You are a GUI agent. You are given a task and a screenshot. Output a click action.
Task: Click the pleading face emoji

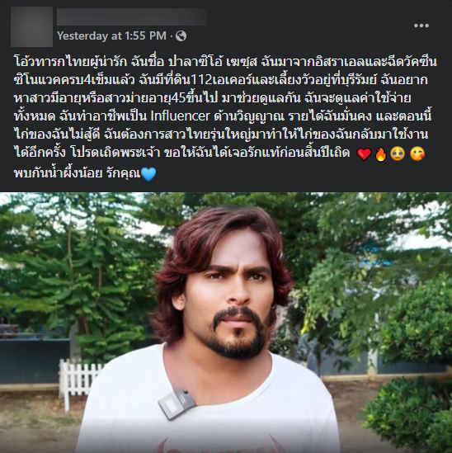coord(398,153)
